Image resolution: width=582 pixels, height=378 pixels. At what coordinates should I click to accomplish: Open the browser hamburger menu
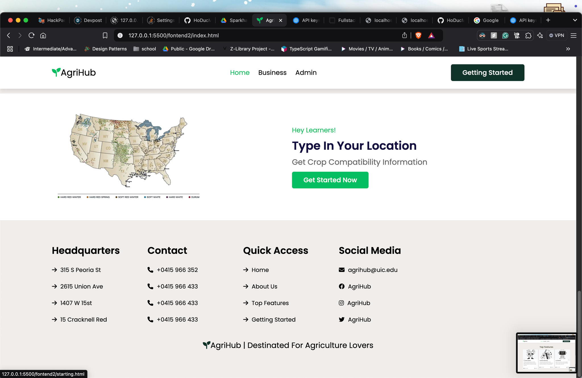[573, 36]
